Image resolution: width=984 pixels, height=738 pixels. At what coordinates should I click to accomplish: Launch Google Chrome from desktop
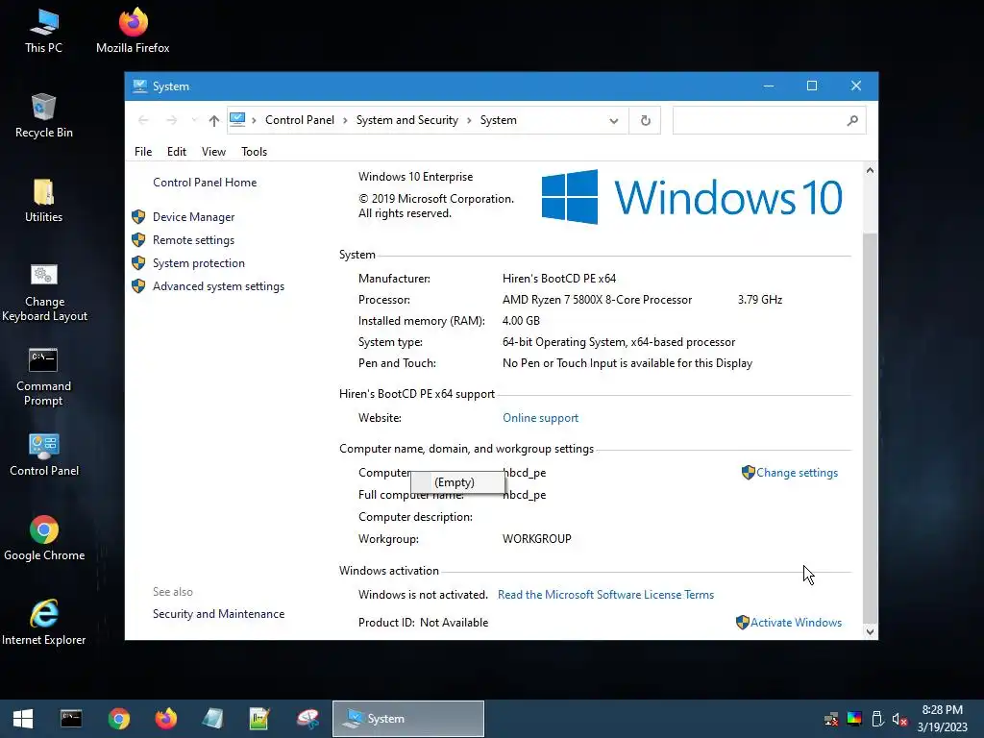click(44, 539)
